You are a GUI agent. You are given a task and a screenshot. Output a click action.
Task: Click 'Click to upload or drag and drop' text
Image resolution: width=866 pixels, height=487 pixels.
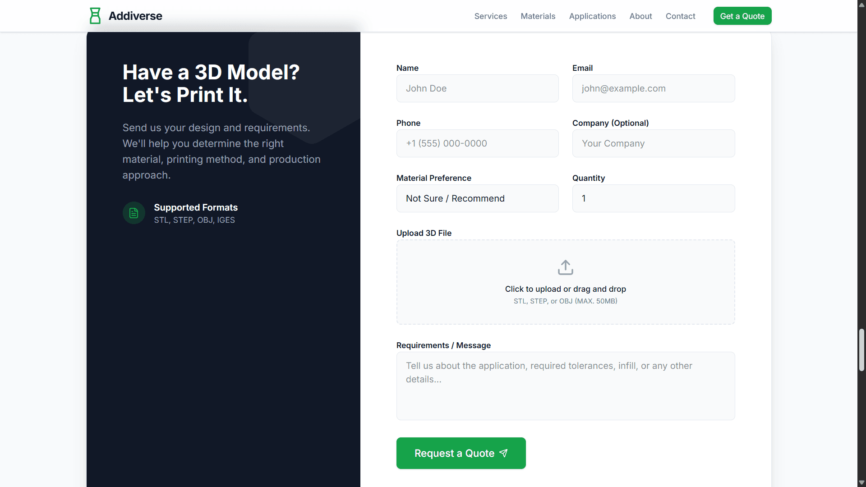(566, 289)
